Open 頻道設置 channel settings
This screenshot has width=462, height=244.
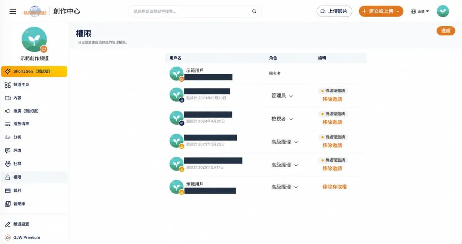click(x=34, y=224)
